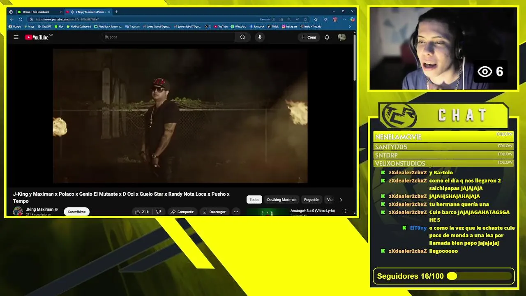The height and width of the screenshot is (296, 526).
Task: Open the ChatGPT bookmark
Action: 44,26
